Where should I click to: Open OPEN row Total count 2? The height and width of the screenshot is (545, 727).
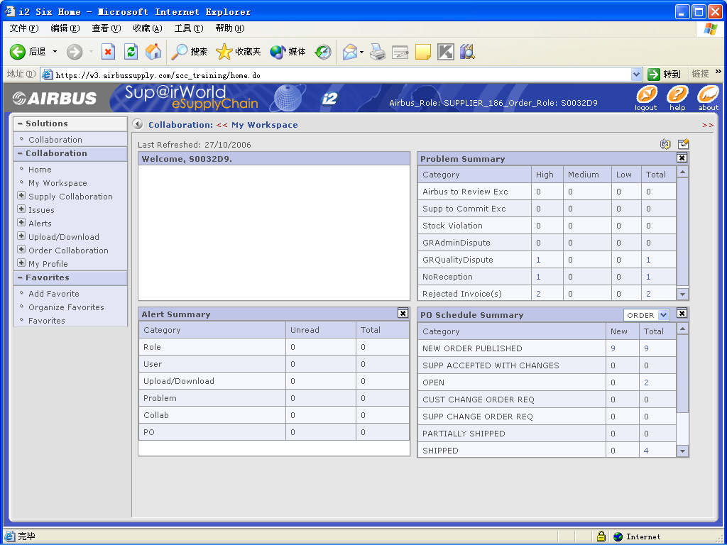pyautogui.click(x=646, y=382)
